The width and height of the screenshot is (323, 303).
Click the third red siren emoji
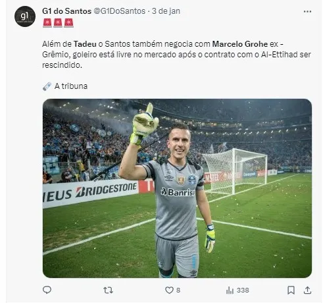(68, 23)
